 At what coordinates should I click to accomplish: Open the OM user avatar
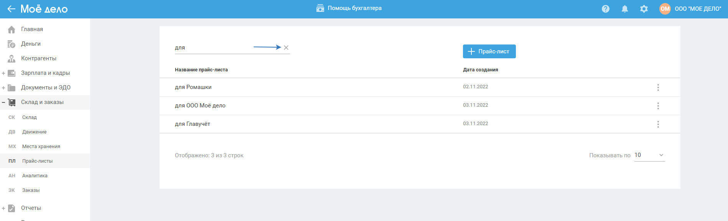[665, 9]
